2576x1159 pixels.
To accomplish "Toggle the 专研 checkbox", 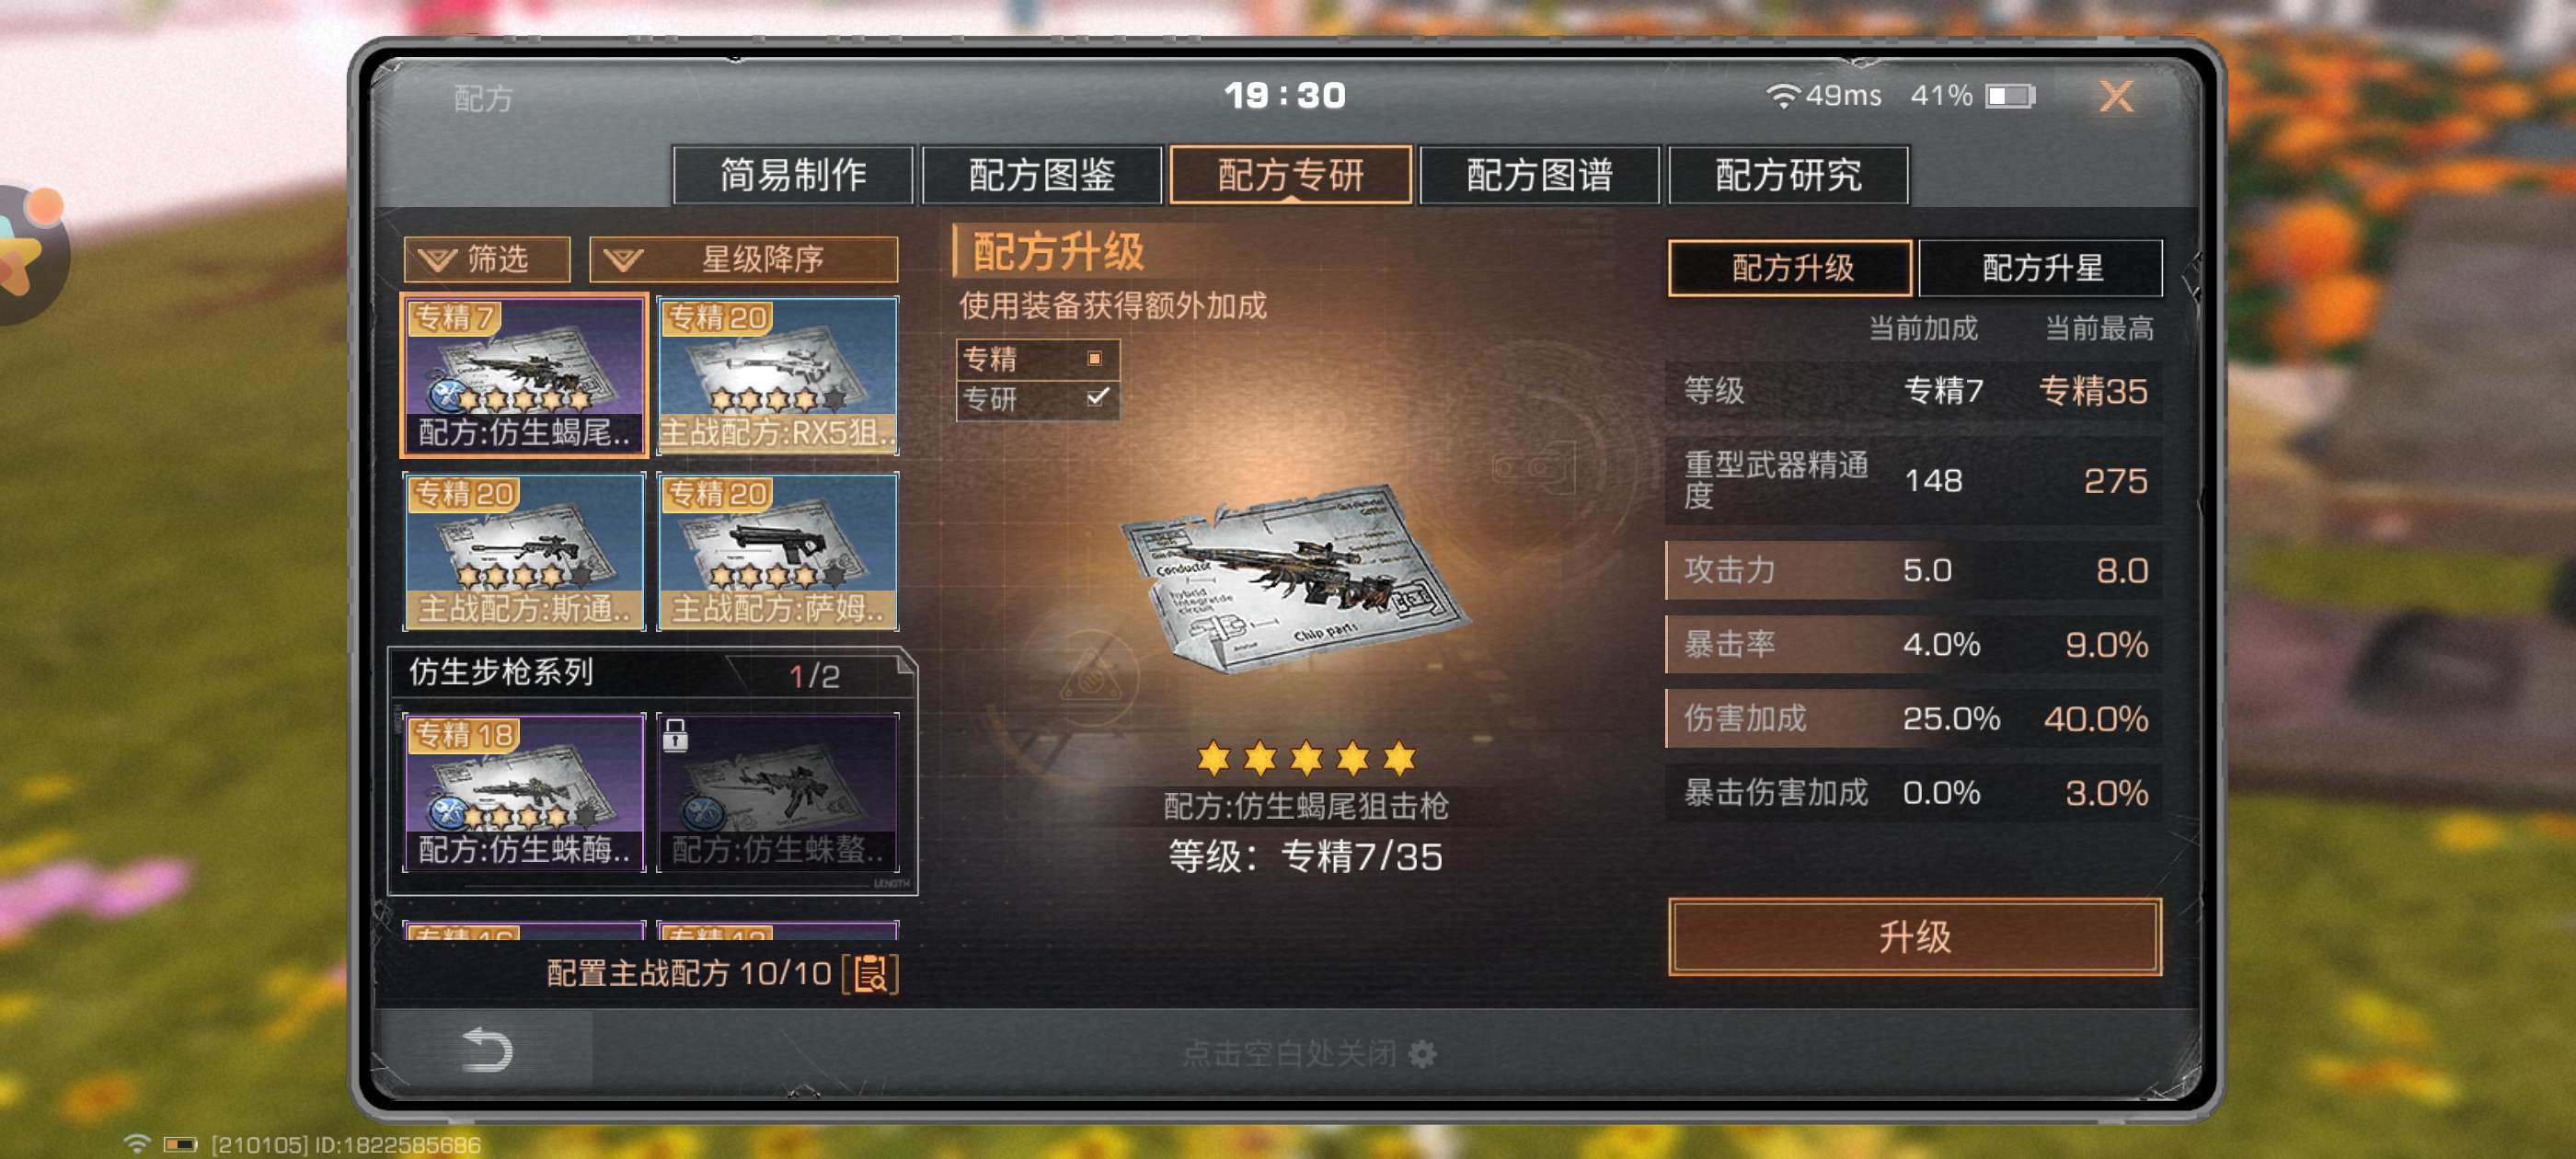I will point(1096,397).
